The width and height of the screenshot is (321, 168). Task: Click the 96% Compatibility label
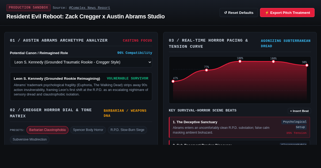pyautogui.click(x=135, y=53)
